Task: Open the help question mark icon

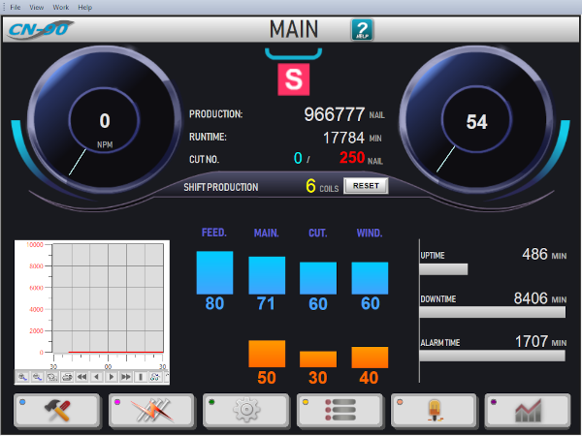Action: tap(362, 30)
